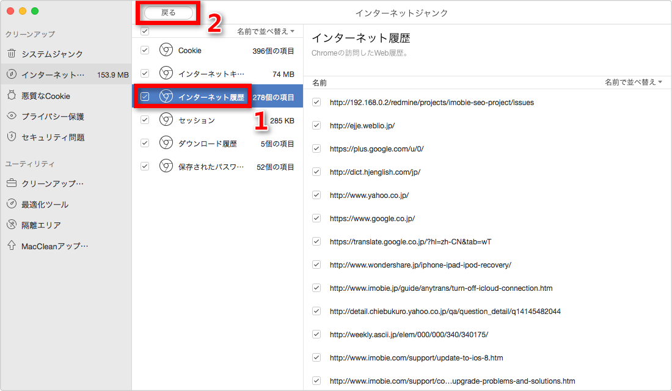Uncheck the インターネットキ… row checkbox
Viewport: 672px width, 391px height.
(145, 73)
